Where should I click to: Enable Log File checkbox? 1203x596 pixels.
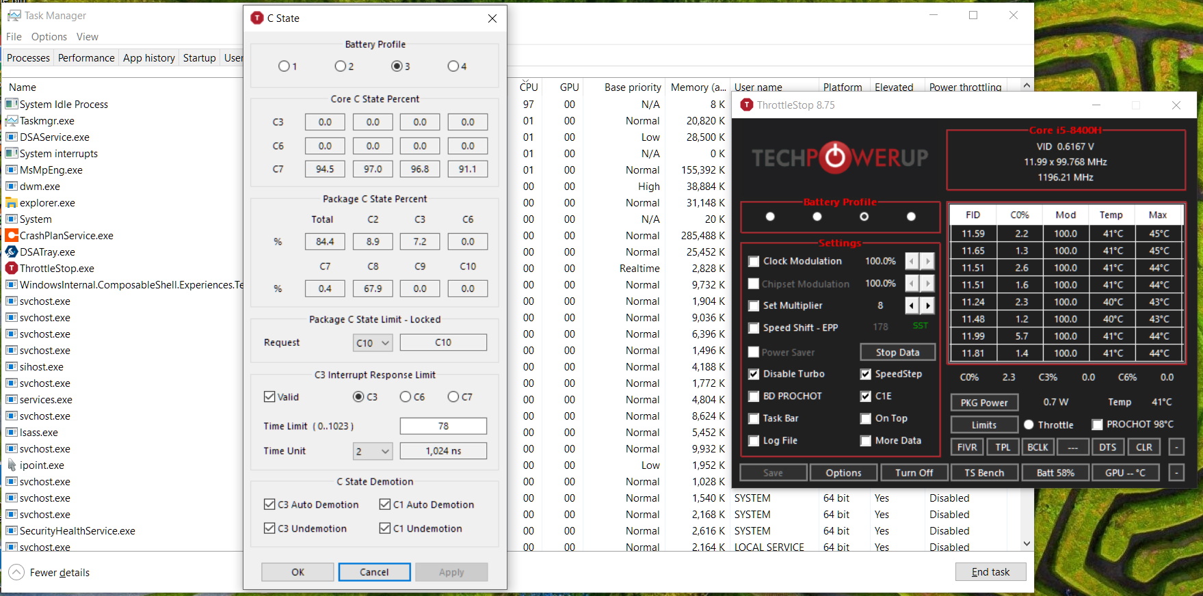coord(754,441)
